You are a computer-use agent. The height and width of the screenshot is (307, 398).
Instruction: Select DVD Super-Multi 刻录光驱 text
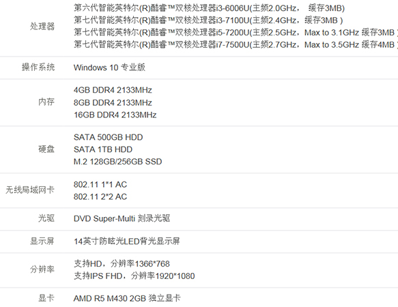pos(122,218)
